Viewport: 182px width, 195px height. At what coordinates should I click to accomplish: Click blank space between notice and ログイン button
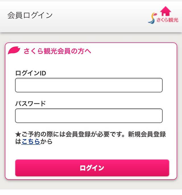click(91, 152)
